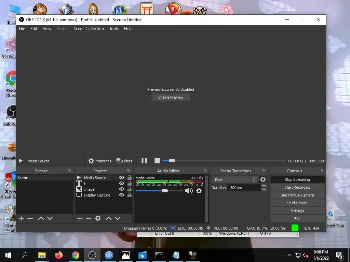
Task: Add a new source with plus icon
Action: pos(80,218)
